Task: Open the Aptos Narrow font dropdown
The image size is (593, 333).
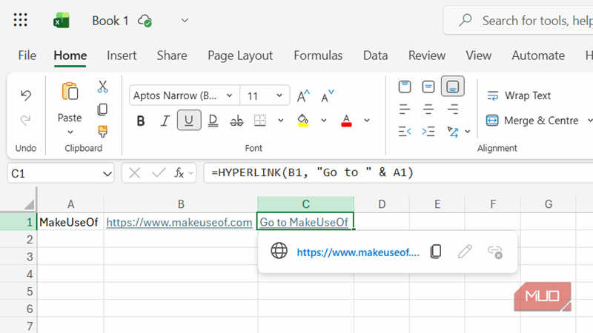Action: click(229, 95)
